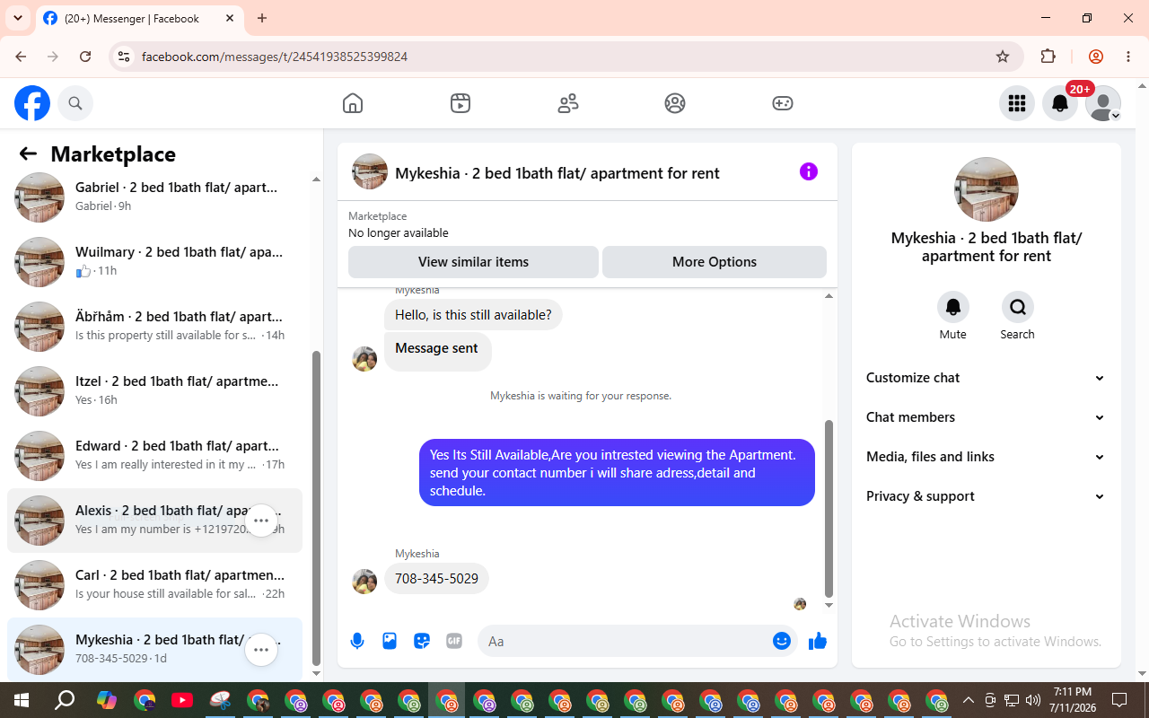Show hidden system tray icons
The image size is (1149, 718).
968,700
